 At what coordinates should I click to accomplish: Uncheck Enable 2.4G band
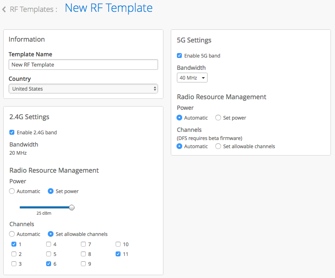coord(12,132)
